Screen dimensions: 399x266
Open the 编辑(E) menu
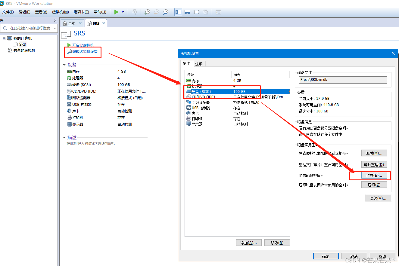pyautogui.click(x=24, y=12)
